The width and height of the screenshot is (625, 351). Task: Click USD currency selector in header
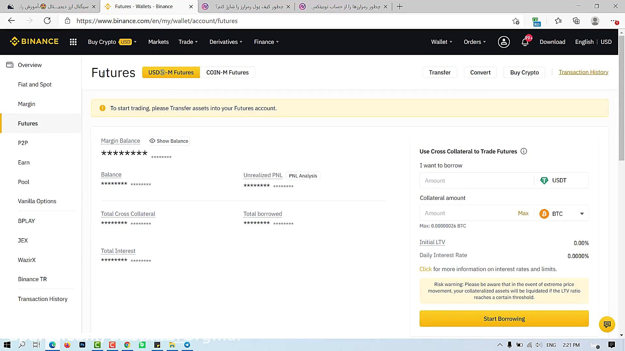[x=606, y=42]
